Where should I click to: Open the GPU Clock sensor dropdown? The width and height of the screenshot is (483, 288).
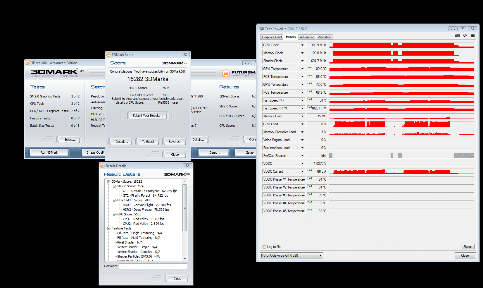pyautogui.click(x=302, y=45)
